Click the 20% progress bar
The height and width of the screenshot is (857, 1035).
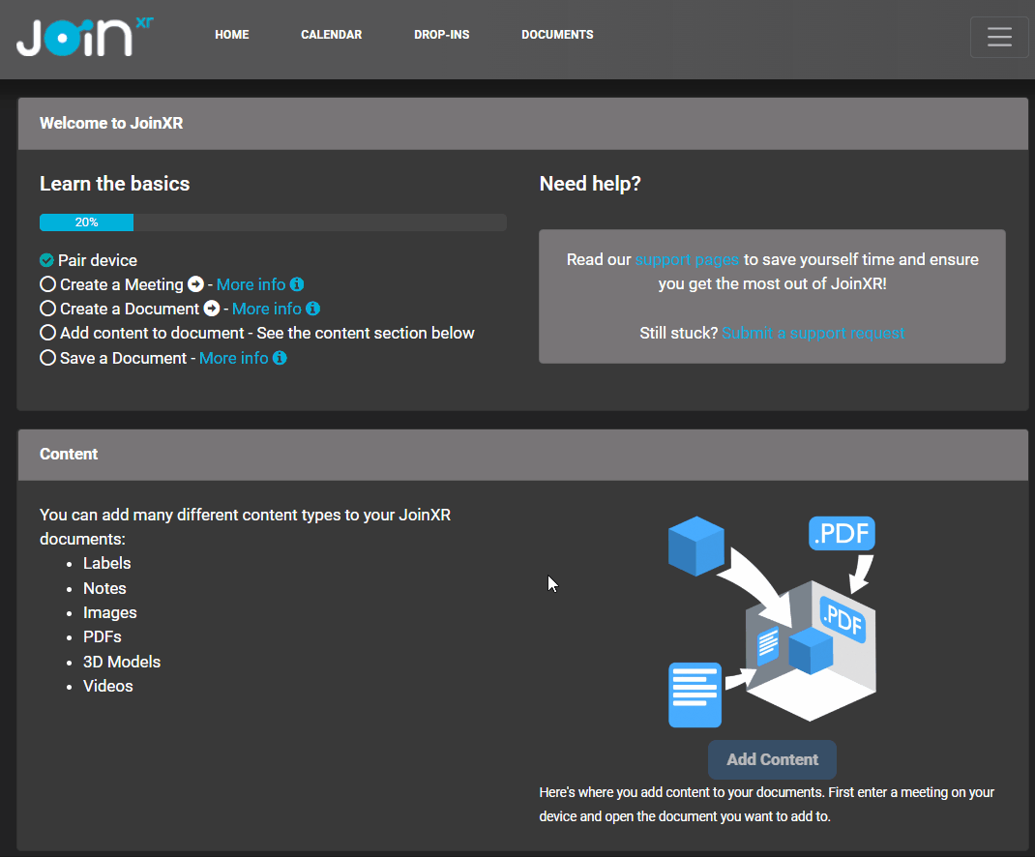tap(273, 222)
